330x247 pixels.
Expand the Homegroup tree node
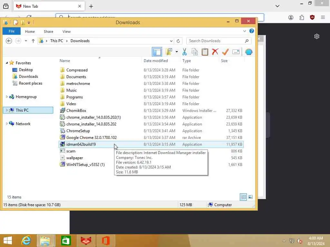pyautogui.click(x=7, y=96)
